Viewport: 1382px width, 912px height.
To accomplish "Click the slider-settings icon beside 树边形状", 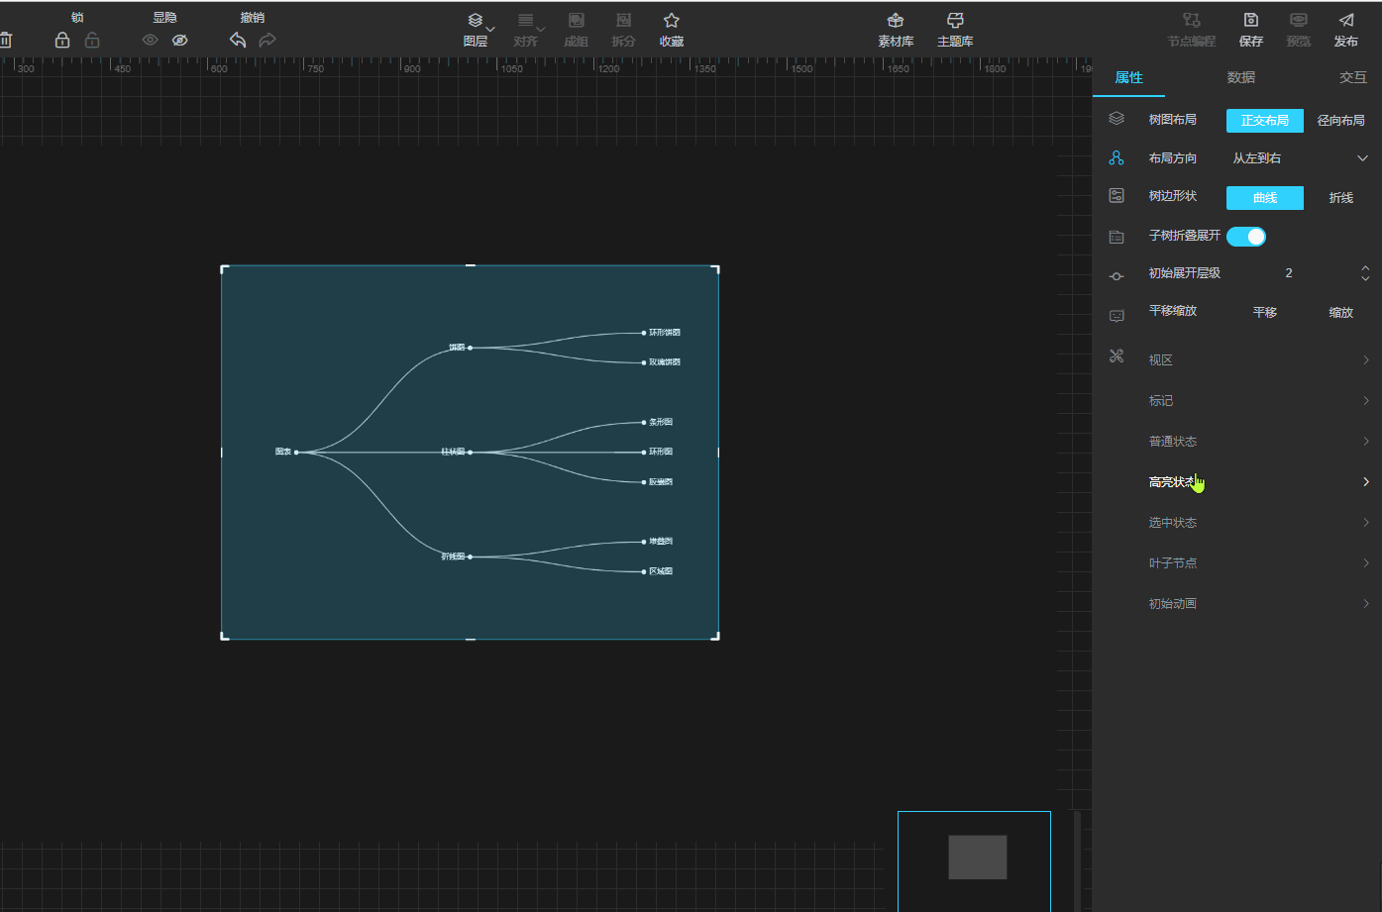I will (x=1116, y=196).
